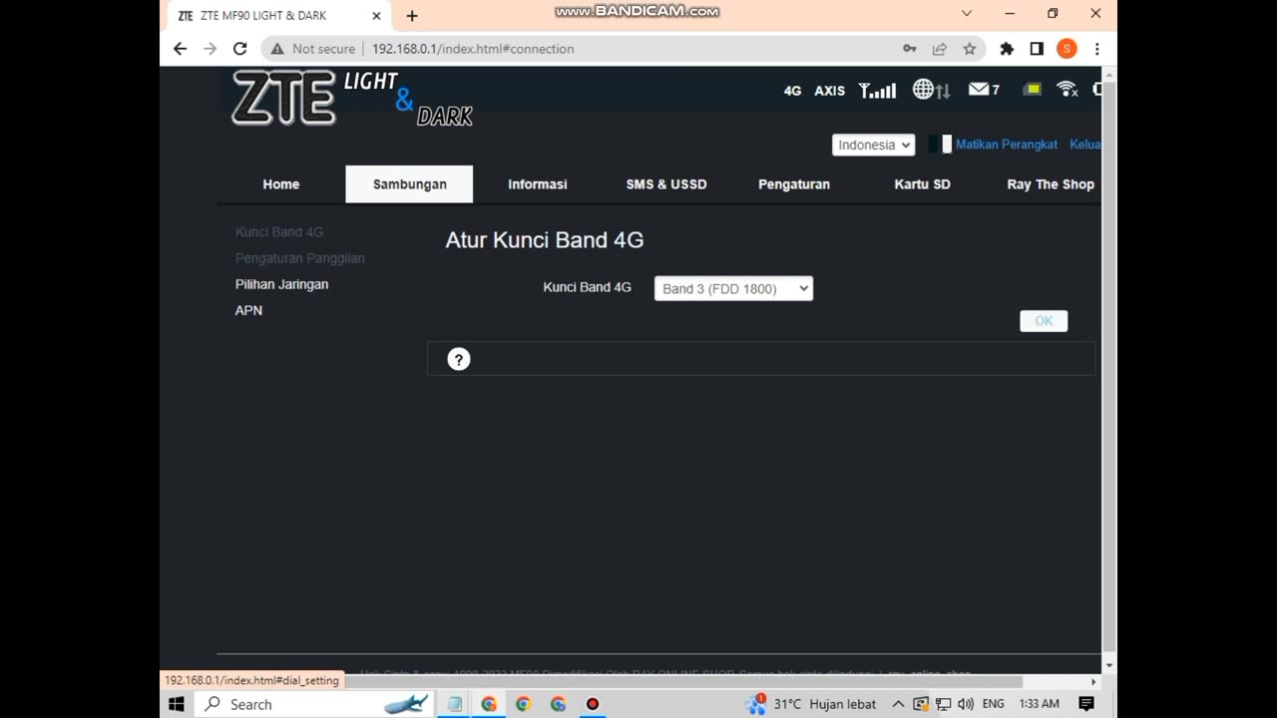This screenshot has height=718, width=1277.
Task: Click the password key icon in address bar
Action: point(910,48)
